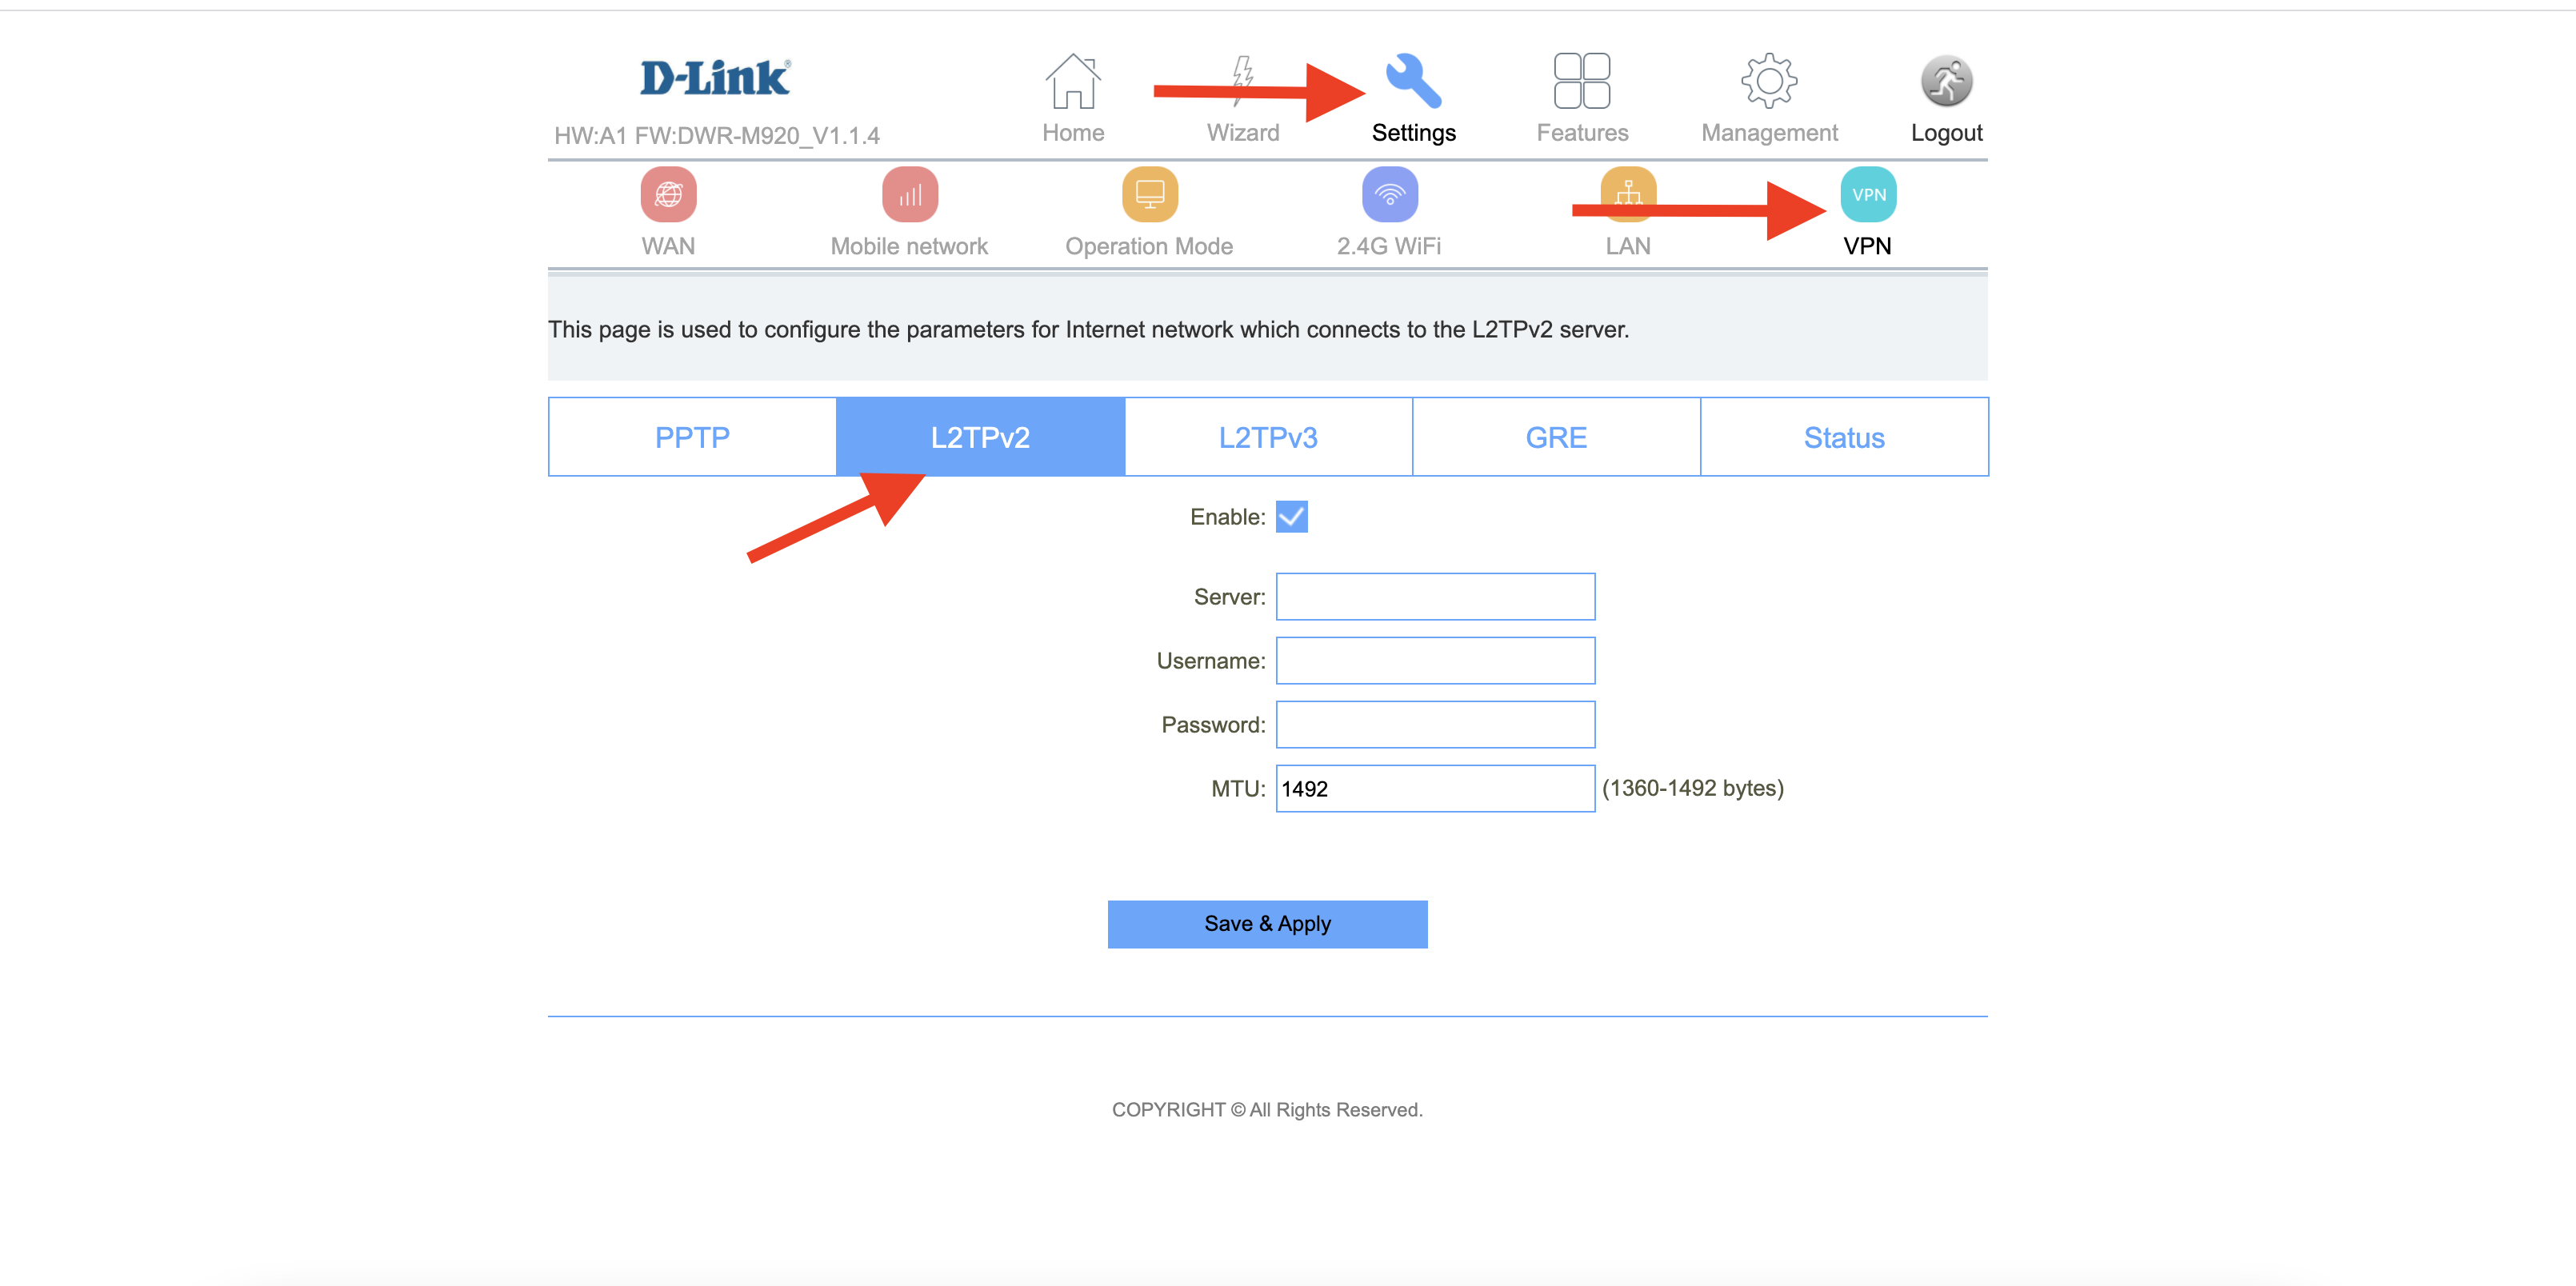Click the D-Link logo

pyautogui.click(x=715, y=78)
